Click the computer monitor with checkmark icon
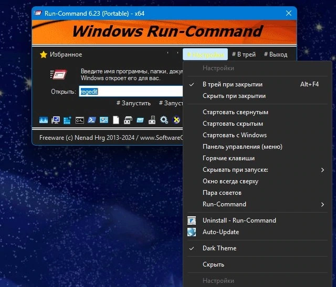 pos(56,120)
